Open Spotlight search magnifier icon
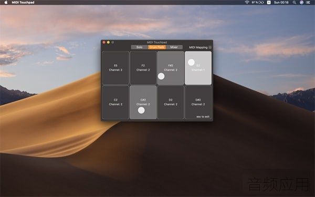This screenshot has height=197, width=315. [295, 3]
